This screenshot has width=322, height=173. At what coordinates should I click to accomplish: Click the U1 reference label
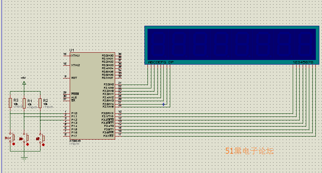[x=72, y=50]
